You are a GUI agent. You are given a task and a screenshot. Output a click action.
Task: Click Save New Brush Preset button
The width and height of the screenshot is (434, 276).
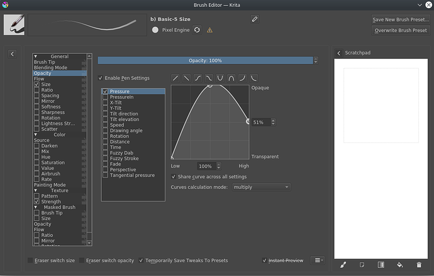tap(400, 19)
